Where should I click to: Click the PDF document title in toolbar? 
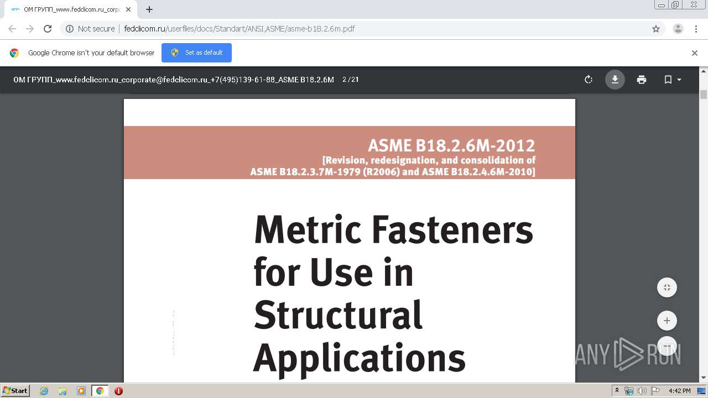click(x=174, y=80)
